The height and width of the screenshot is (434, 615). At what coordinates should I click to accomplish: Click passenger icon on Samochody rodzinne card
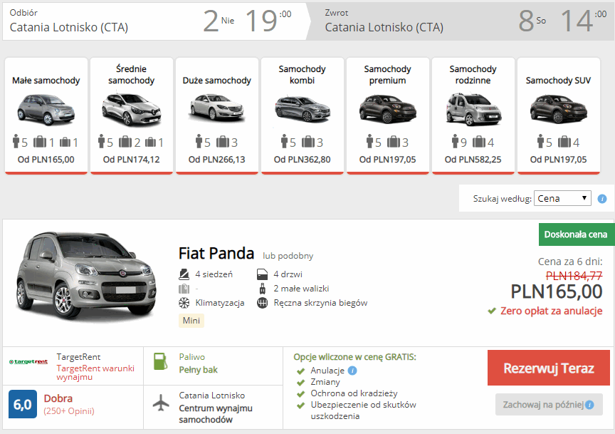click(x=455, y=141)
